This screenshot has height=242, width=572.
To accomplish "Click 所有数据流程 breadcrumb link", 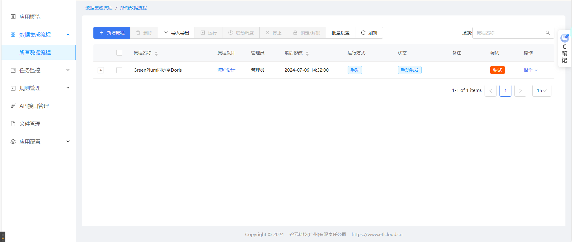I will coord(134,8).
